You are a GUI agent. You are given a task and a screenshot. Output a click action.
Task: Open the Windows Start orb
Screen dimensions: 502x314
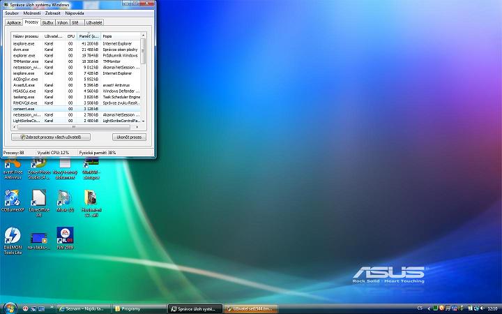pos(10,308)
